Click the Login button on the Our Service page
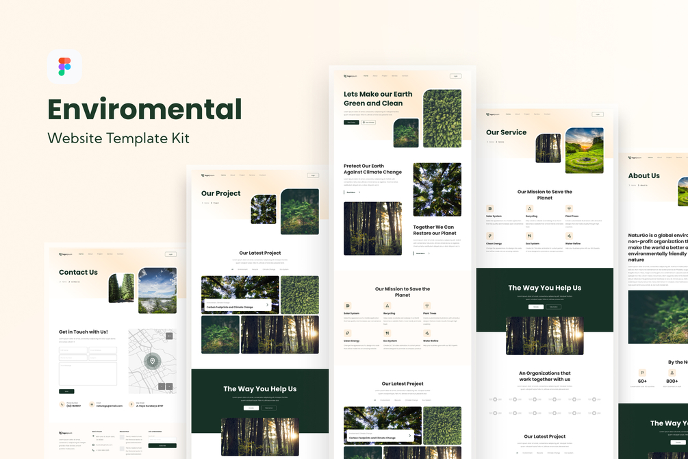Viewport: 688px width, 459px height. [598, 114]
